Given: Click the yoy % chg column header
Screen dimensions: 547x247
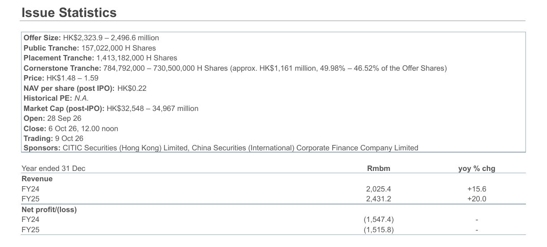Looking at the screenshot, I should tap(477, 169).
